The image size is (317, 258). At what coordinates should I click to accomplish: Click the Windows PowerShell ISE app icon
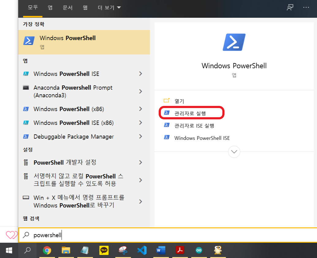(26, 74)
